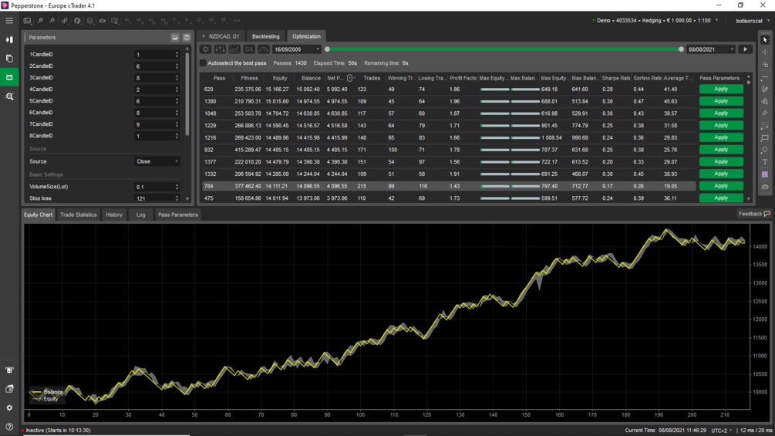Apply parameters for pass 1380
Image resolution: width=775 pixels, height=436 pixels.
click(x=721, y=101)
